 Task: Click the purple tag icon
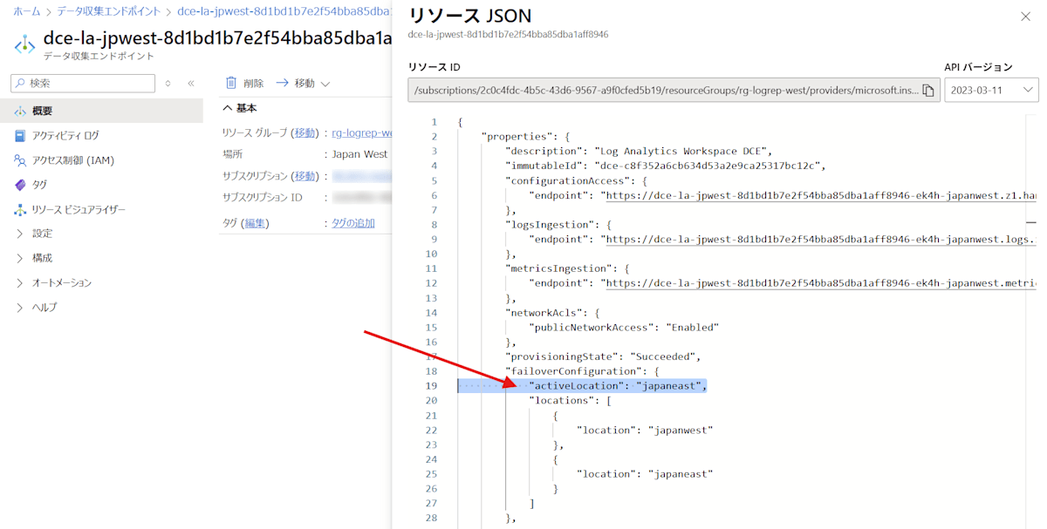20,185
